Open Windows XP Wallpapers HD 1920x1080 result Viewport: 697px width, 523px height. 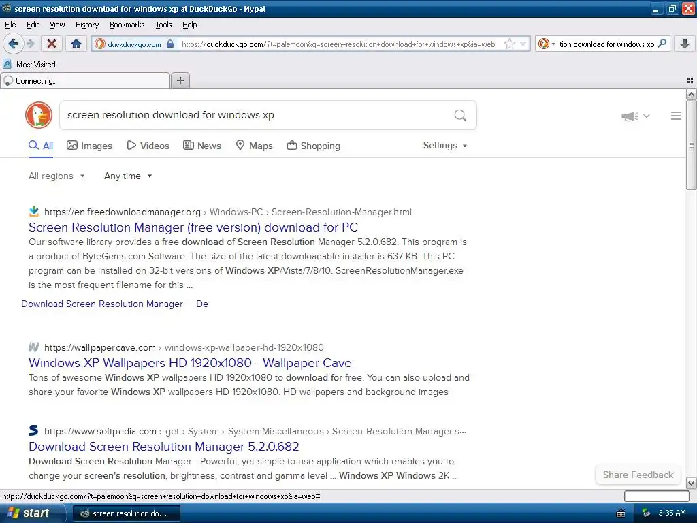pyautogui.click(x=190, y=363)
